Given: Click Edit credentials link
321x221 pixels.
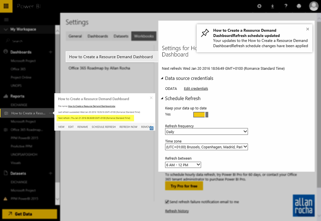Looking at the screenshot, I should tap(196, 88).
